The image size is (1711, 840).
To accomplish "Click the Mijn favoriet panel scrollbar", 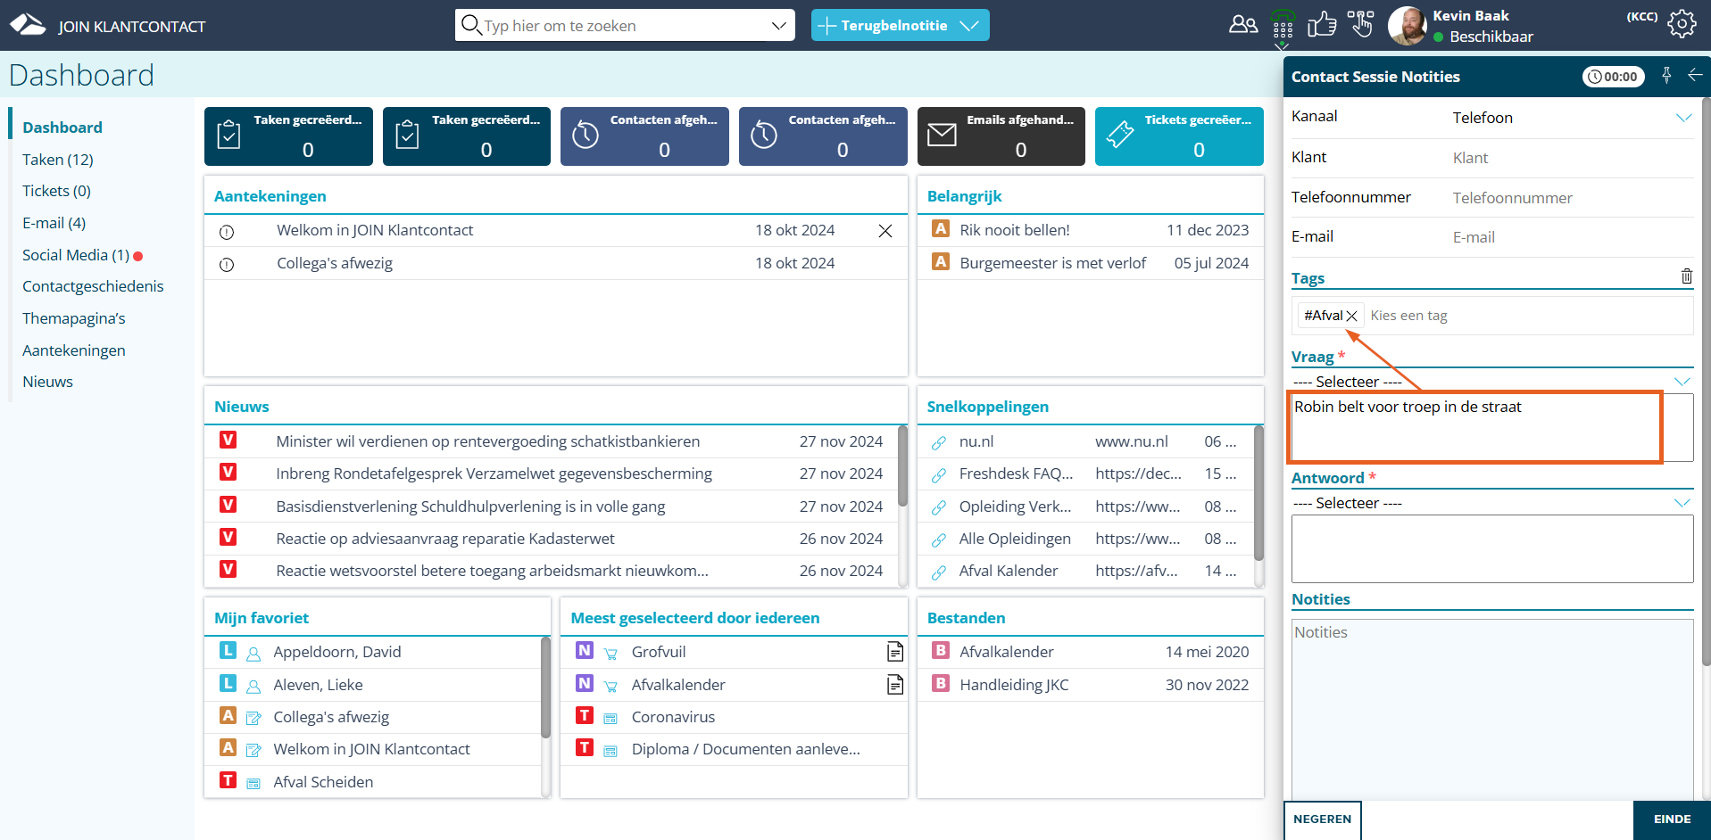I will (545, 688).
